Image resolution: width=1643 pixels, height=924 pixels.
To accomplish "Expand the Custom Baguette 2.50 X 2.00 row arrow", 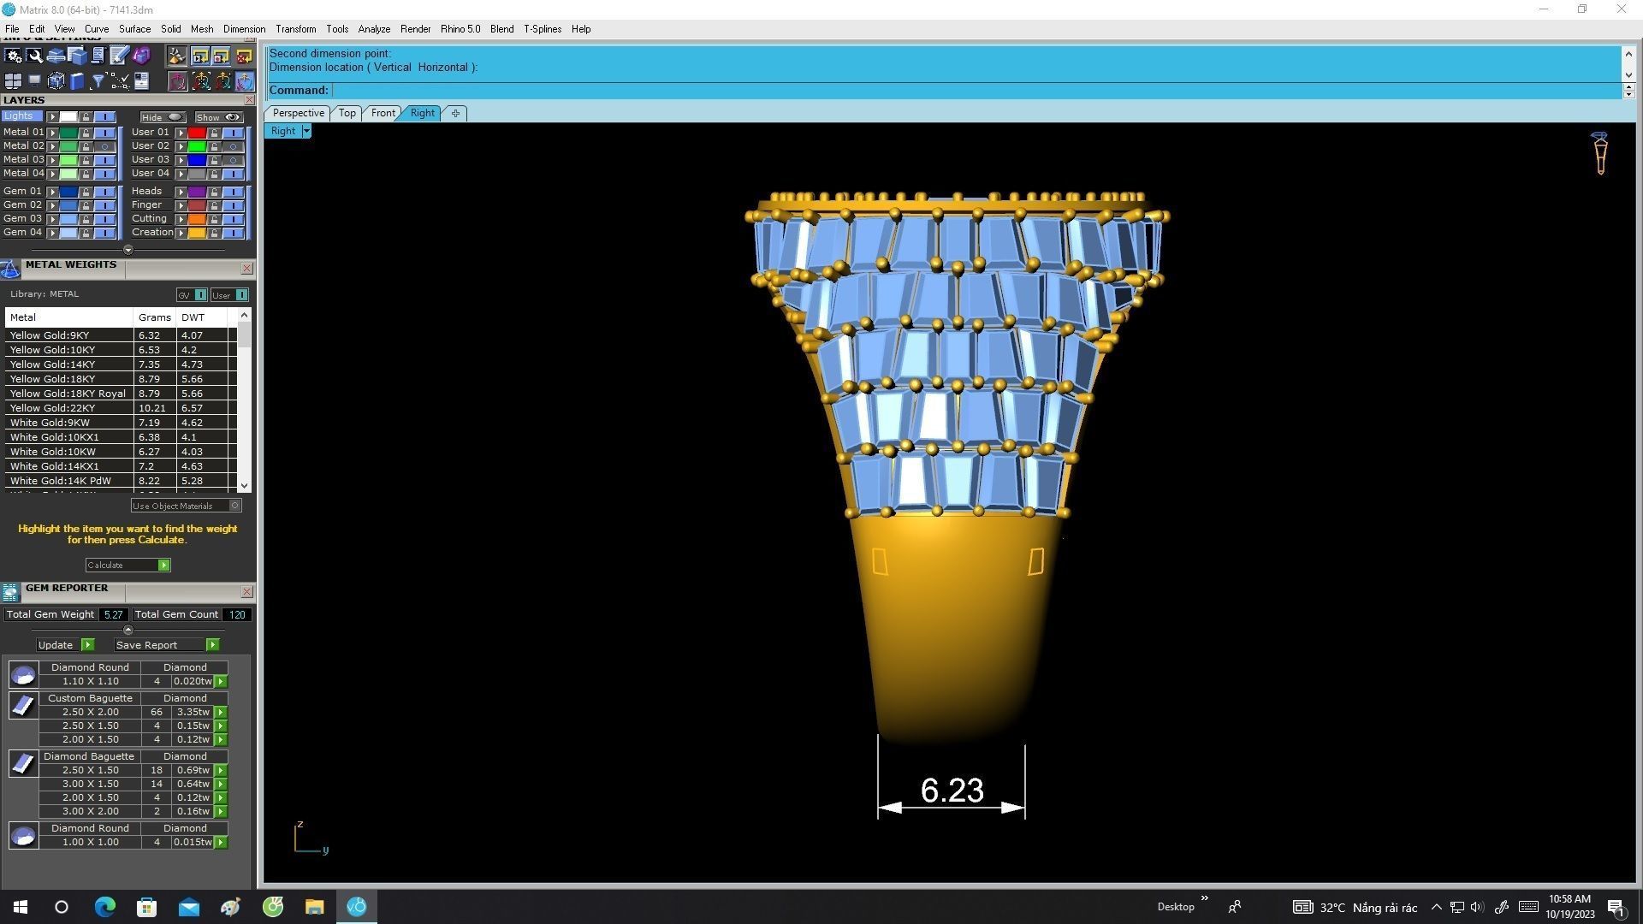I will pos(221,712).
